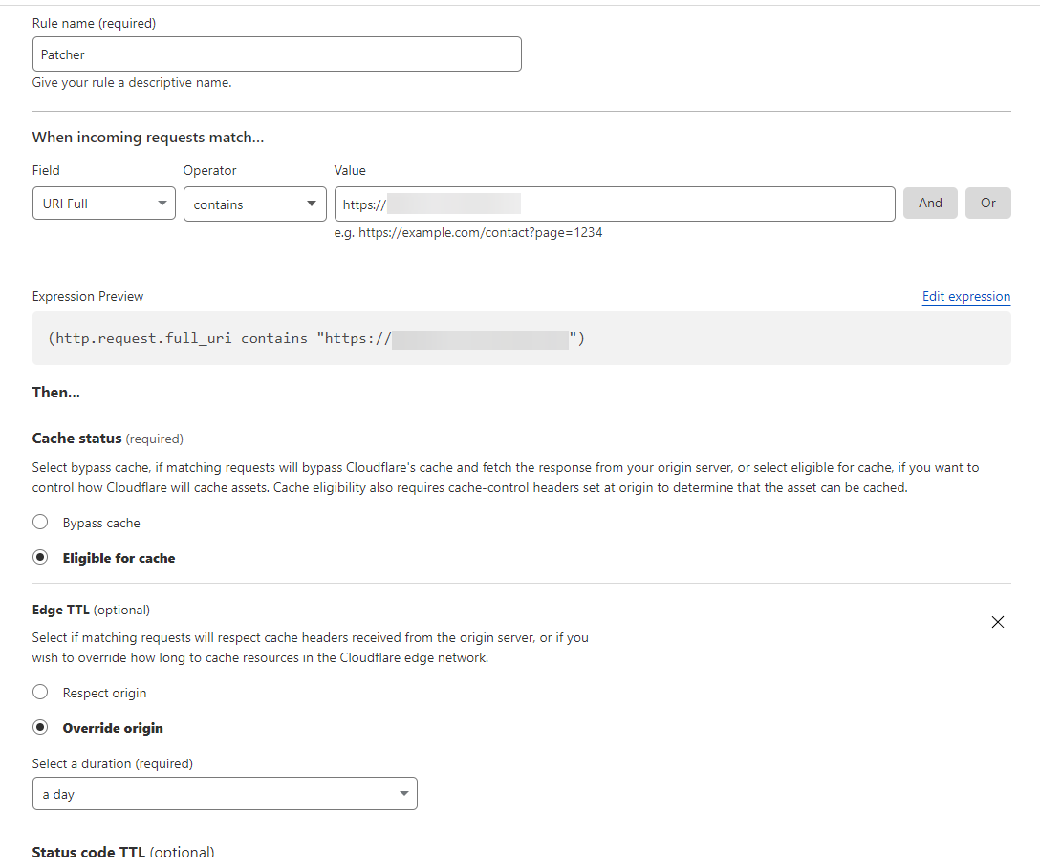The height and width of the screenshot is (857, 1040).
Task: Select the Eligible for cache option
Action: (x=40, y=557)
